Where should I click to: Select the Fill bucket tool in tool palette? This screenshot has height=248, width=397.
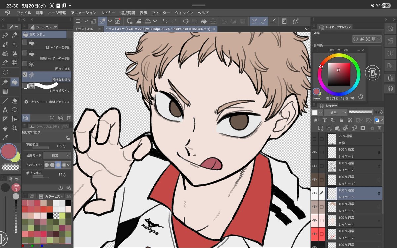pos(15,81)
